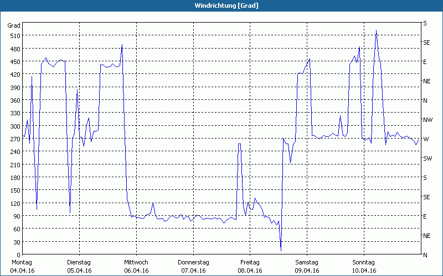Screen dimensions: 443x276
Task: Select the 90 y-axis tick label
Action: coord(16,216)
